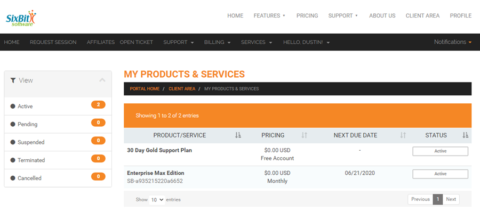The image size is (480, 212).
Task: Click the Product/Service column header
Action: click(x=180, y=135)
